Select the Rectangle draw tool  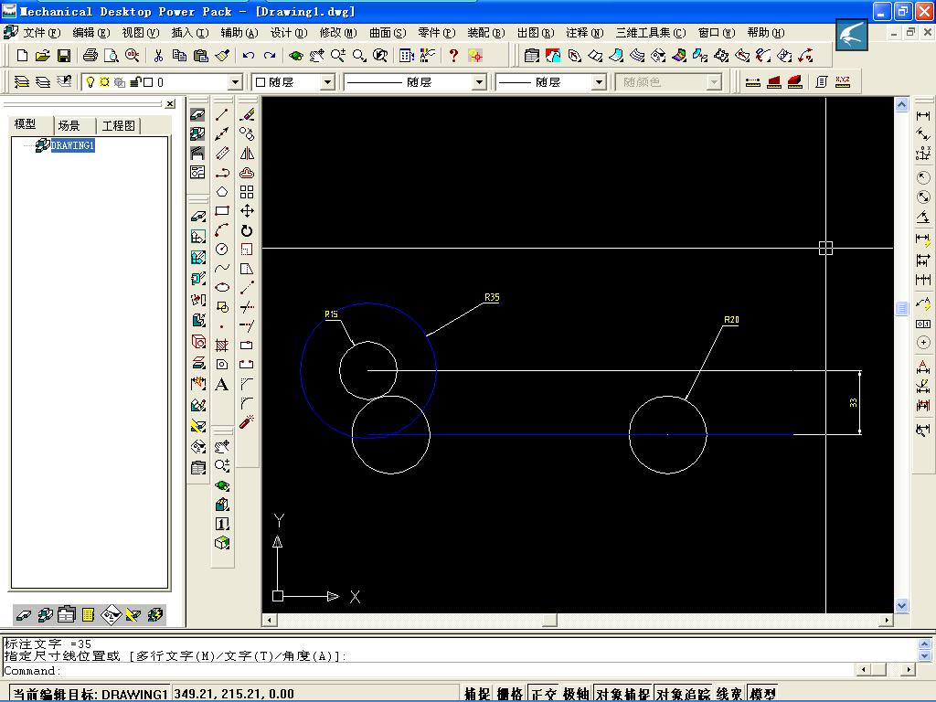click(x=222, y=211)
